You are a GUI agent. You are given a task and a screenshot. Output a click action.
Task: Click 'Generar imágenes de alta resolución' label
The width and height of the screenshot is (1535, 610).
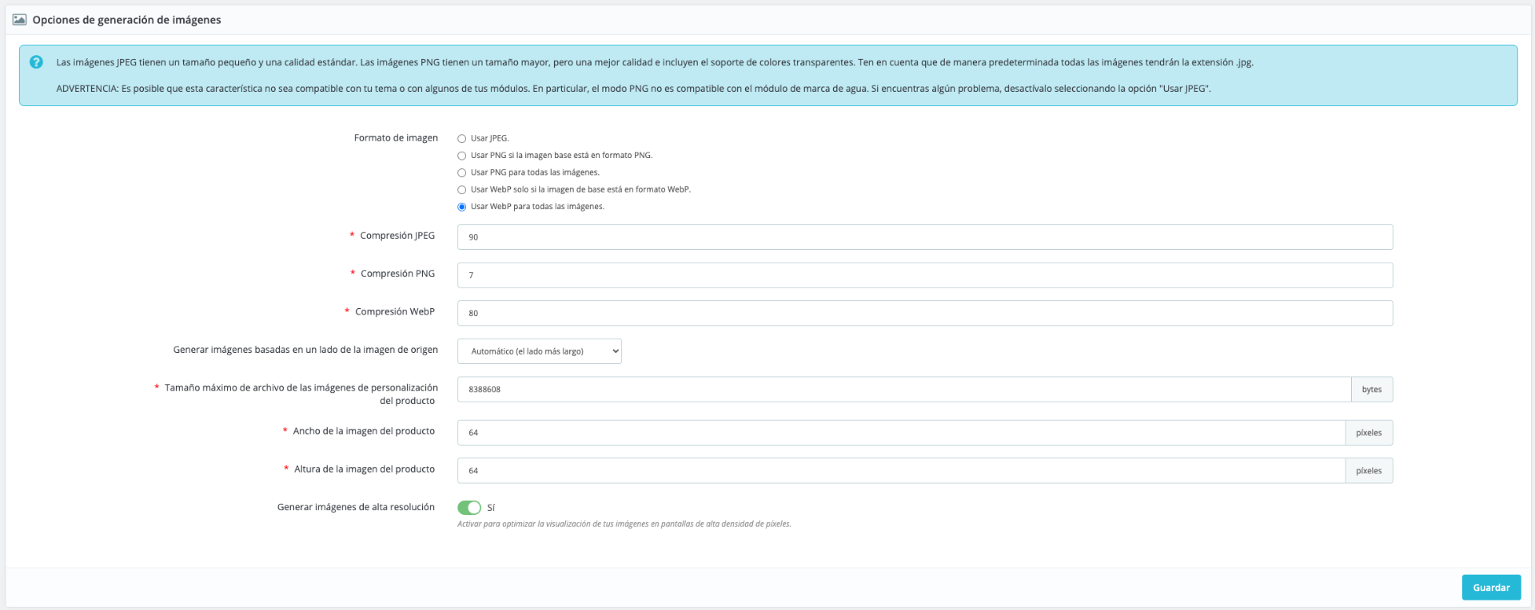356,507
